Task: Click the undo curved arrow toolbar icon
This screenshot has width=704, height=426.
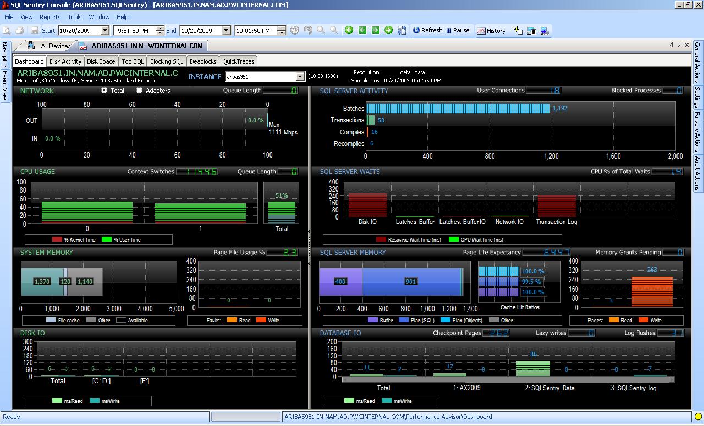Action: 308,31
